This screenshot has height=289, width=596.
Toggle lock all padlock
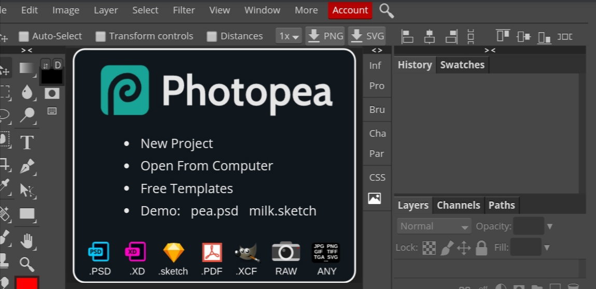pyautogui.click(x=481, y=248)
